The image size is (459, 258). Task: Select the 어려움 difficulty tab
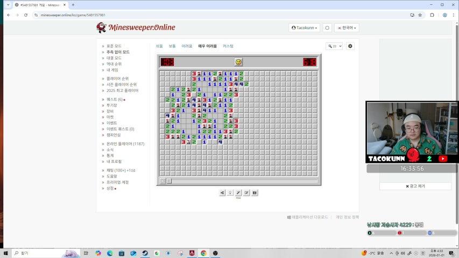(187, 46)
